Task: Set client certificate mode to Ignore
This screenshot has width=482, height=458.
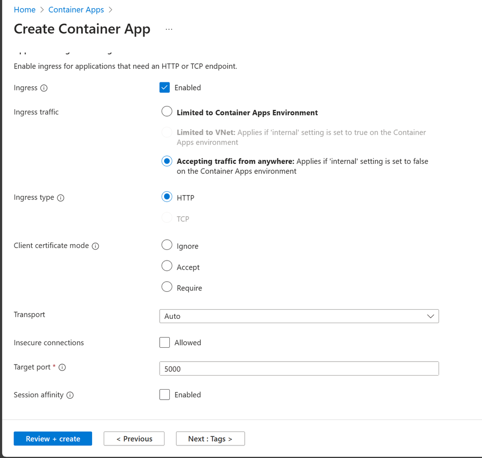Action: [167, 245]
